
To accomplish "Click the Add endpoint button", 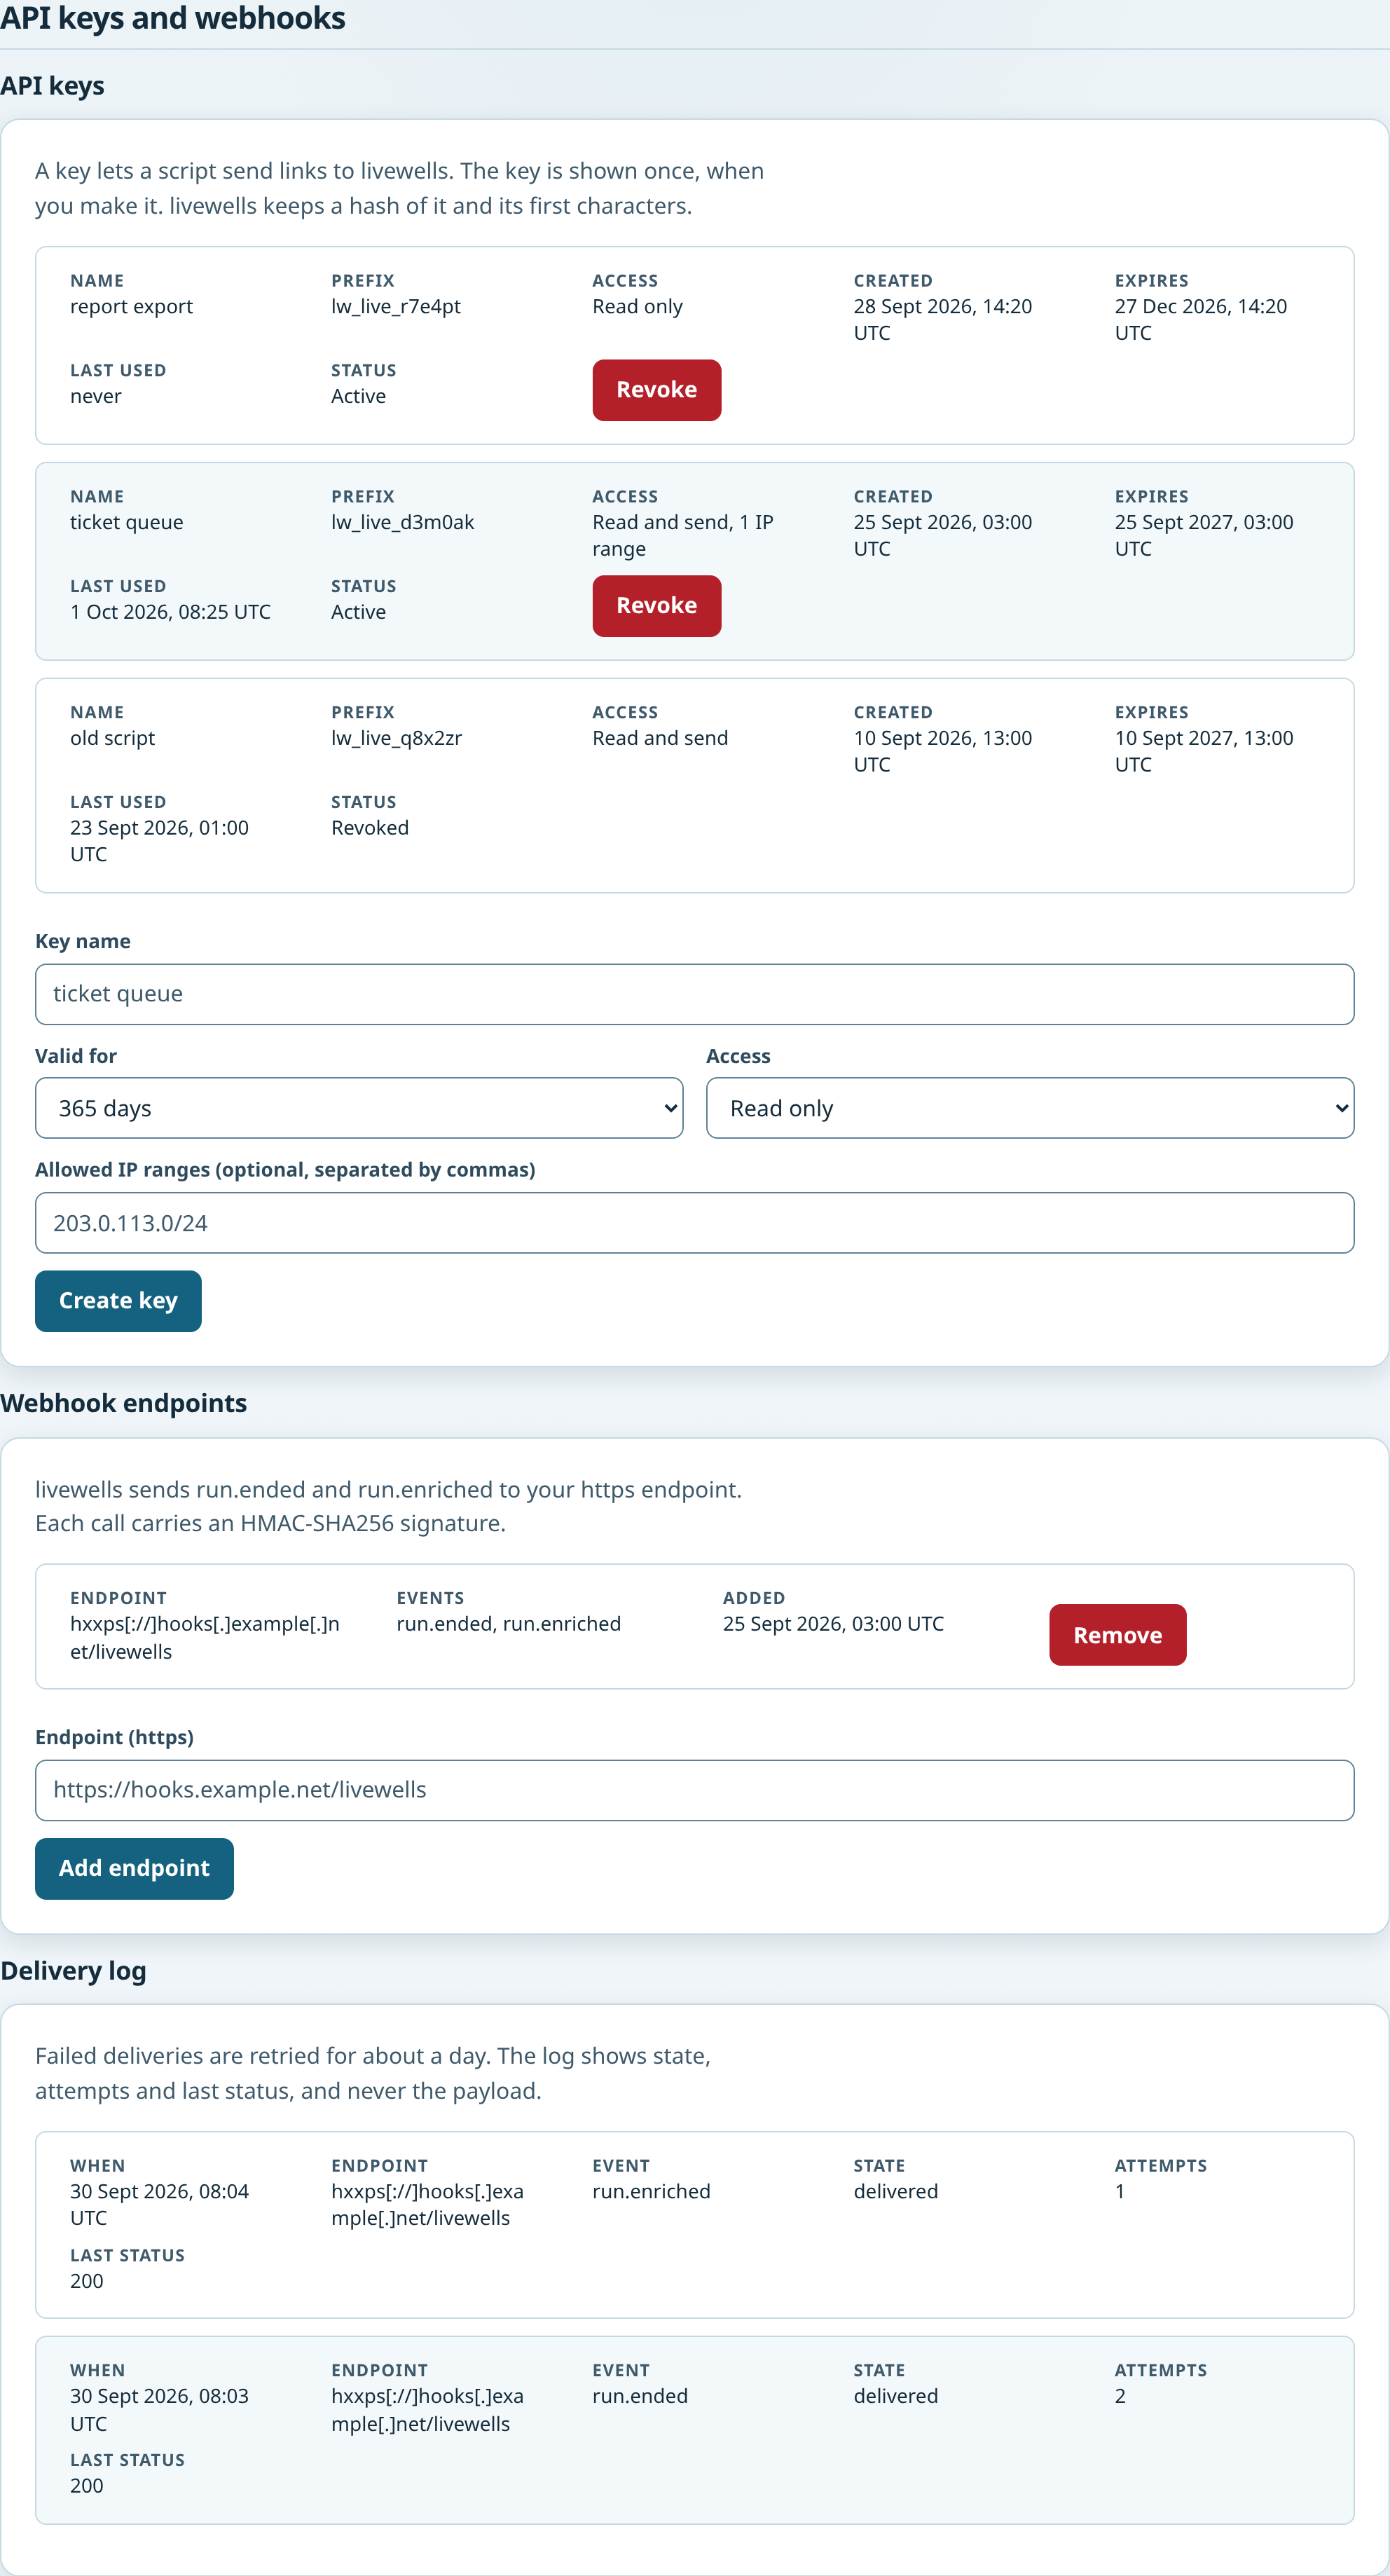I will (134, 1869).
